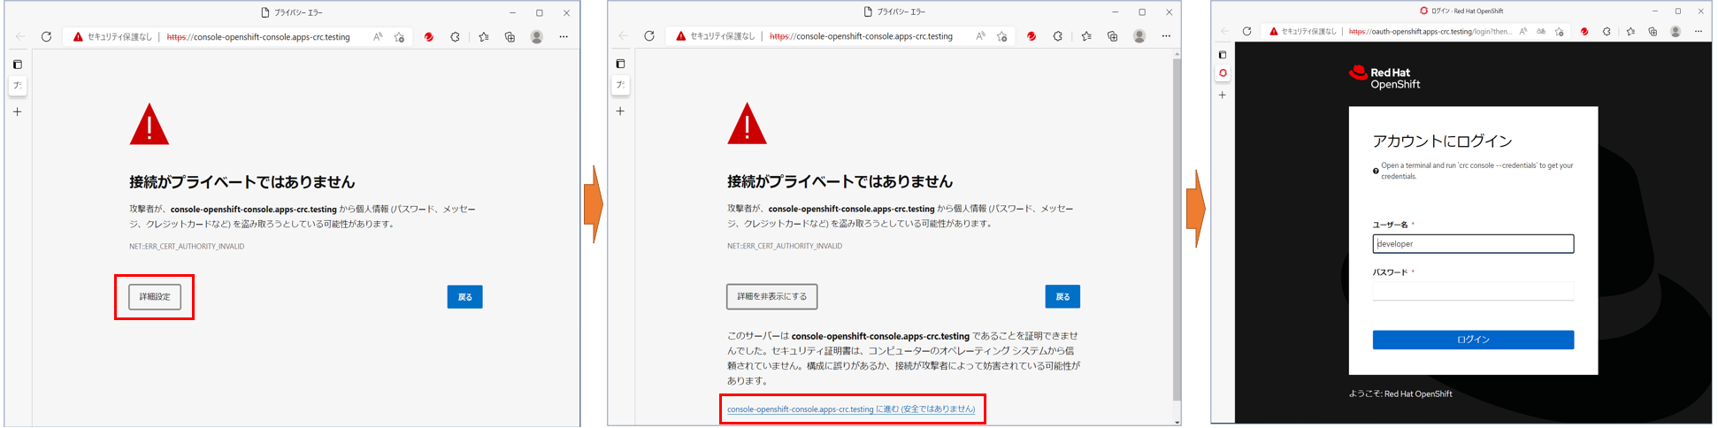Click the セキュリティ保護なし warning in the expanded-details window

[716, 36]
